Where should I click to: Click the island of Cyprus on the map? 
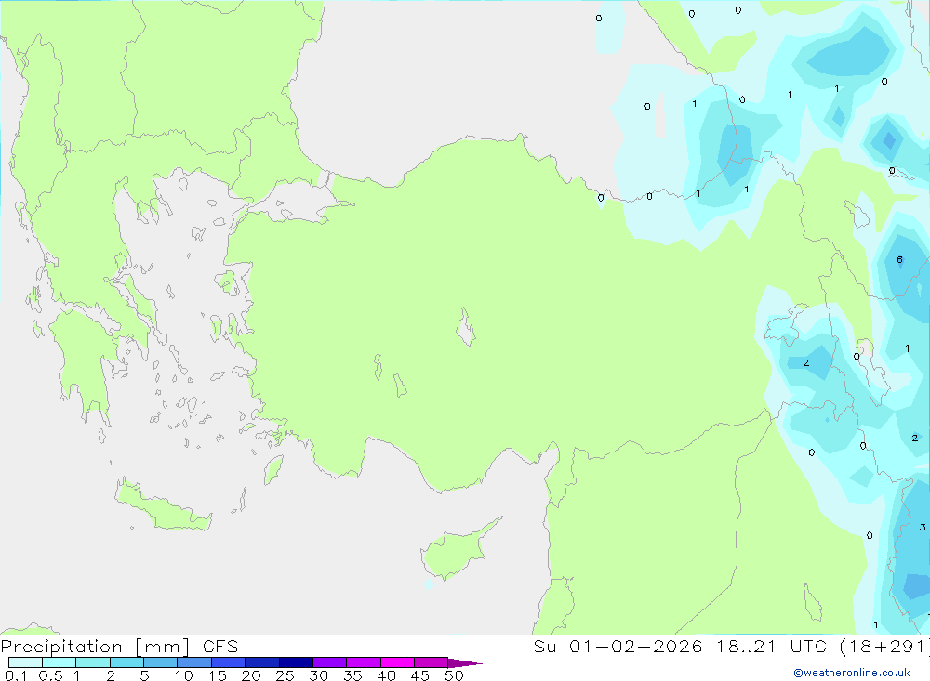click(x=456, y=552)
